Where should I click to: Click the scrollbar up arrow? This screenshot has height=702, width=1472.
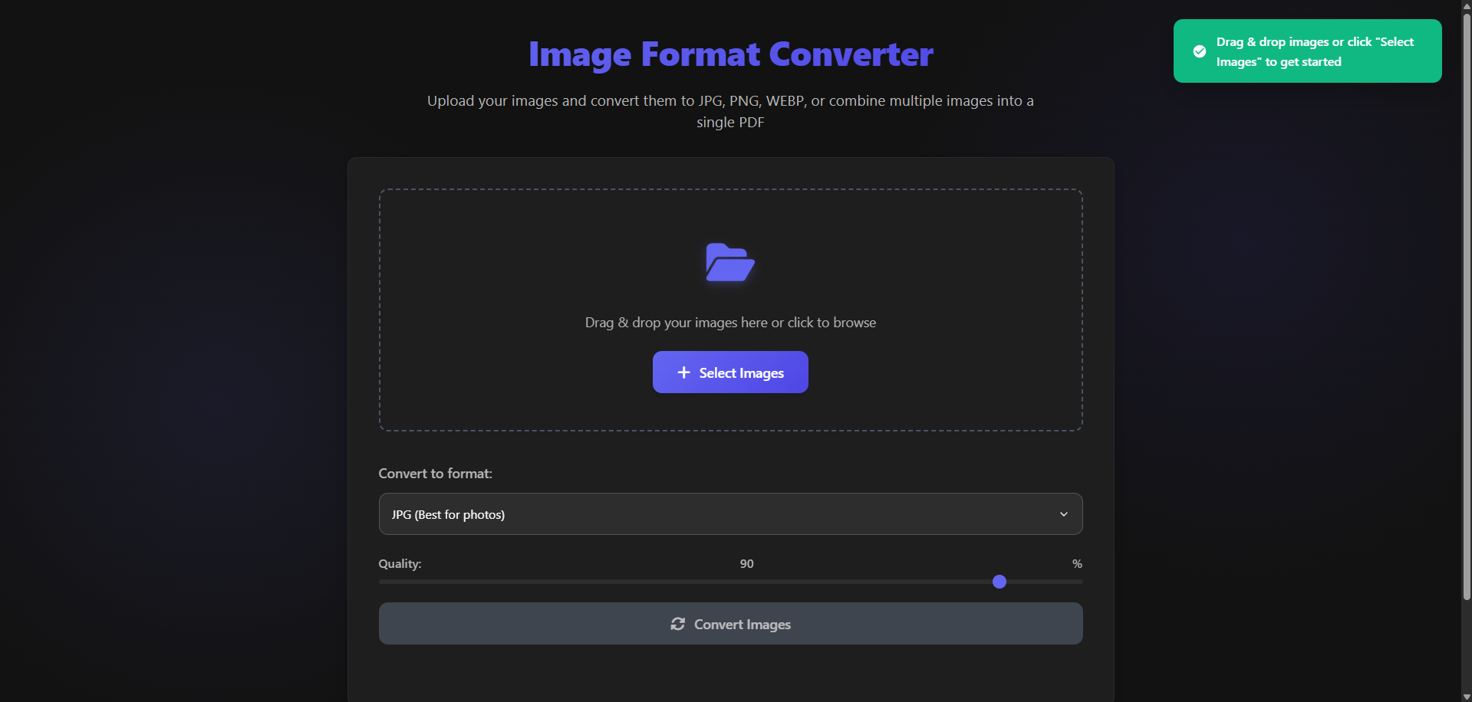pyautogui.click(x=1466, y=6)
